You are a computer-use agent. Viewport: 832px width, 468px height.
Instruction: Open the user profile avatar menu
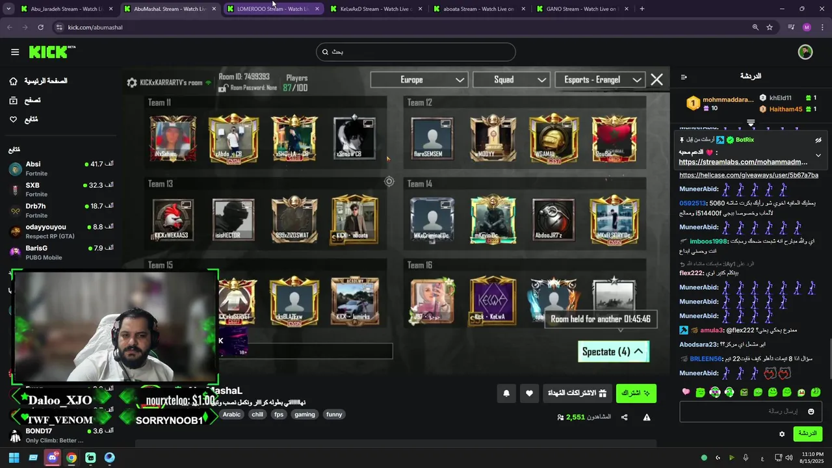tap(805, 52)
